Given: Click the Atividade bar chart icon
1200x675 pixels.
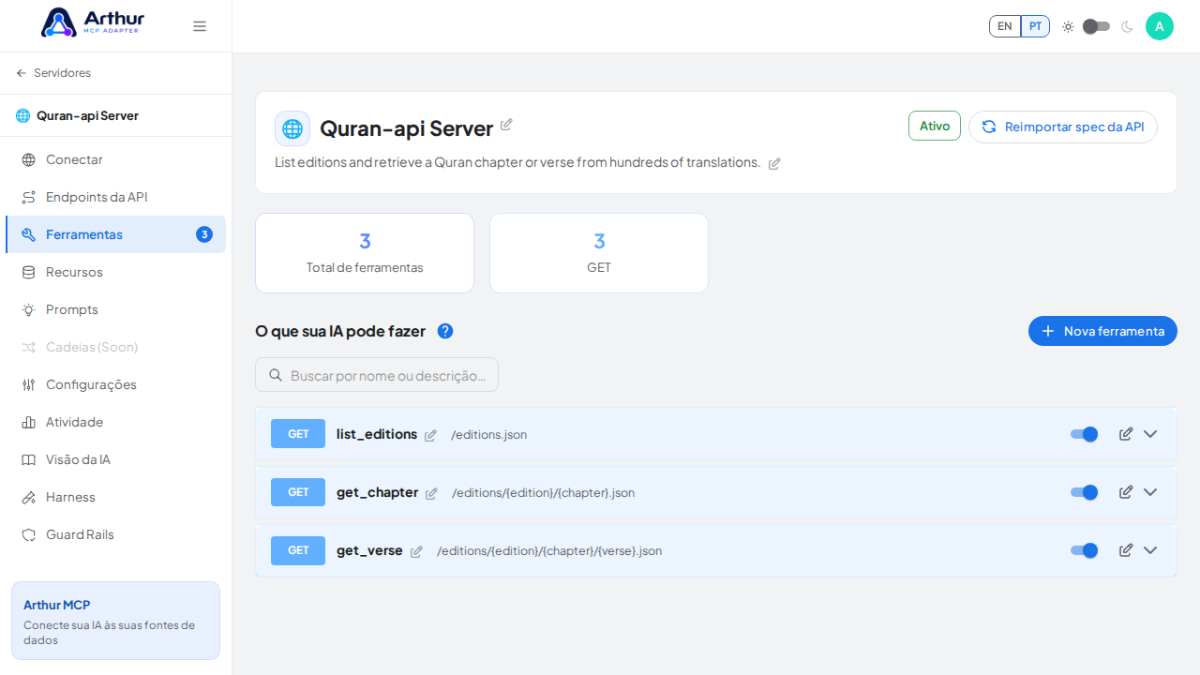Looking at the screenshot, I should coord(28,422).
